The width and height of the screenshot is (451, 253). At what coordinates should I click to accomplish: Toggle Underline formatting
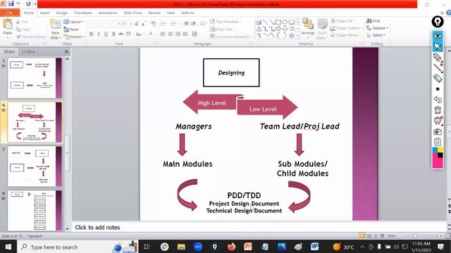point(106,34)
